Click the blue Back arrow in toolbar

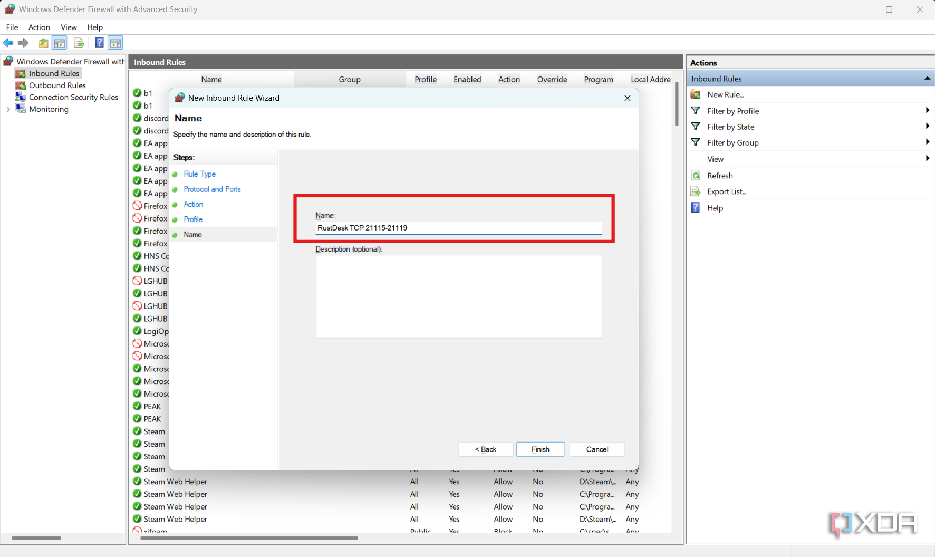8,43
